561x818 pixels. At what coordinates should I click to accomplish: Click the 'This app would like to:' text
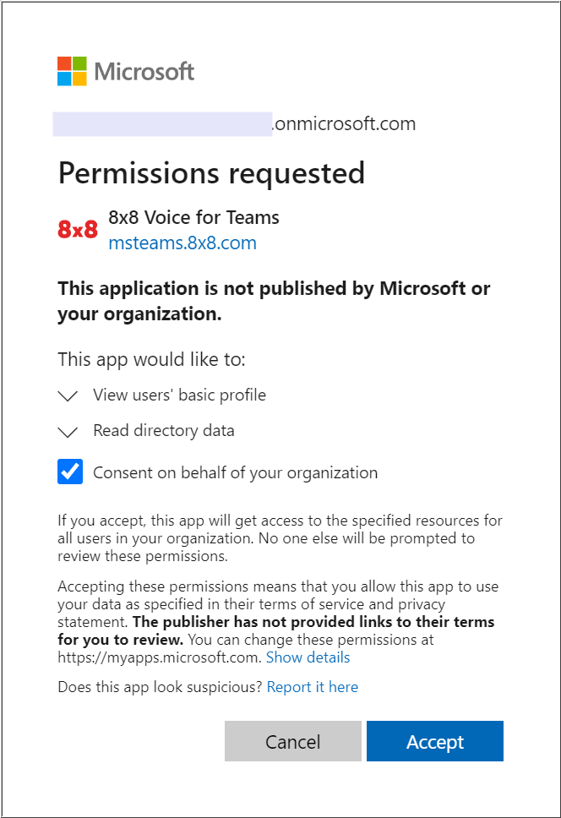pyautogui.click(x=151, y=359)
